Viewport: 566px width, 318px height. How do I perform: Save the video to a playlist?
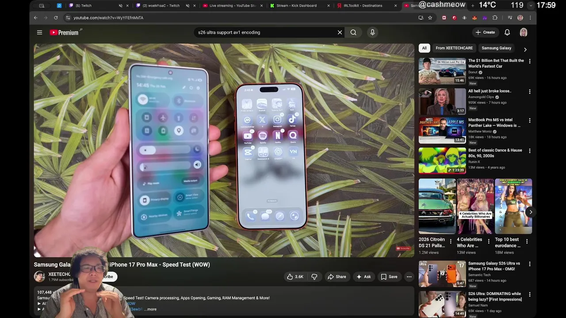[389, 277]
